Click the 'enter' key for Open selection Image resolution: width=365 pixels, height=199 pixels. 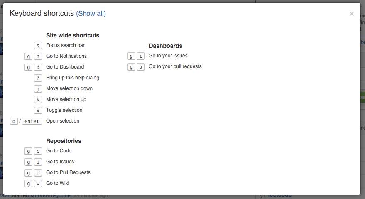32,121
